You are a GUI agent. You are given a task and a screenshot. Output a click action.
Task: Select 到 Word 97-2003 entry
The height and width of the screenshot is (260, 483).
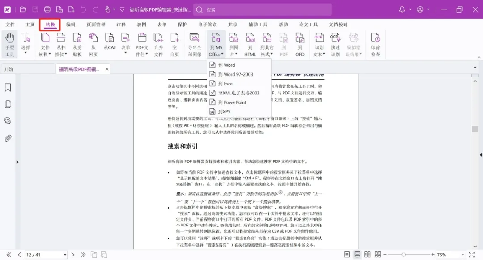click(x=239, y=74)
